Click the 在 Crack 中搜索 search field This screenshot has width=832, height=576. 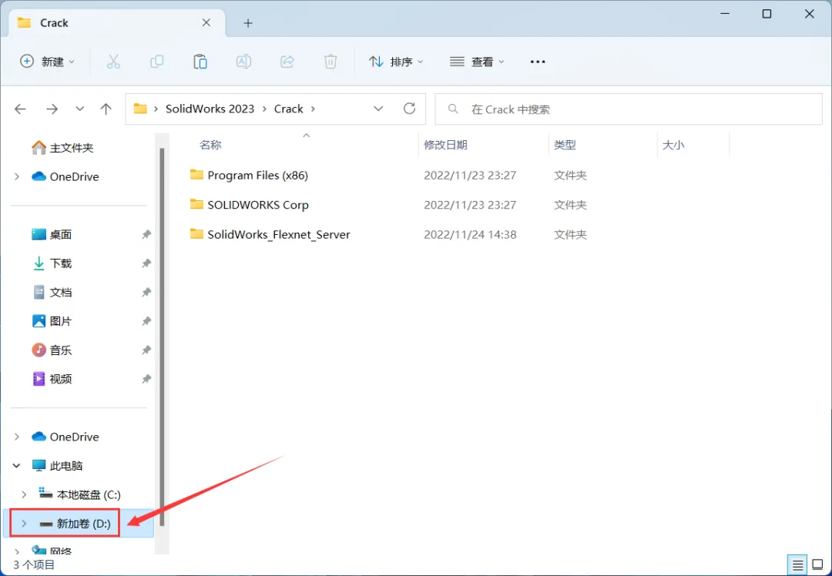629,109
